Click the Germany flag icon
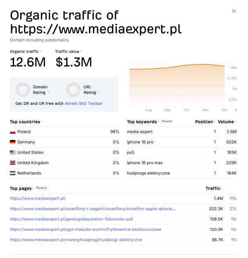The width and height of the screenshot is (248, 258). (x=13, y=142)
